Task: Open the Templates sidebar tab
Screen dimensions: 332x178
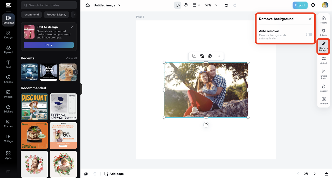Action: coord(8,20)
